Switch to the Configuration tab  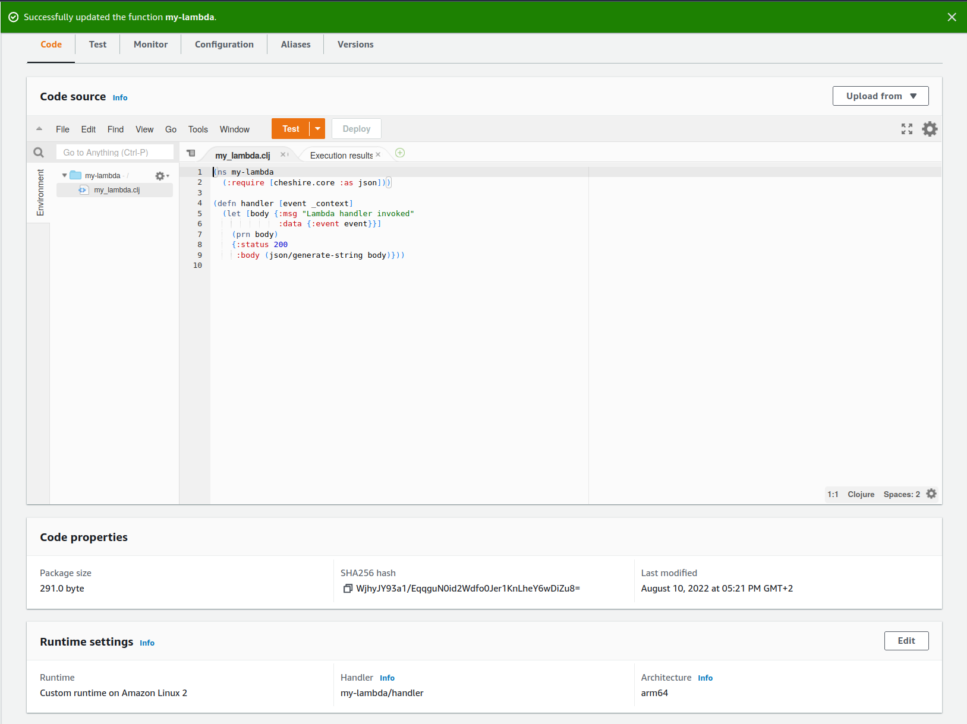tap(224, 45)
